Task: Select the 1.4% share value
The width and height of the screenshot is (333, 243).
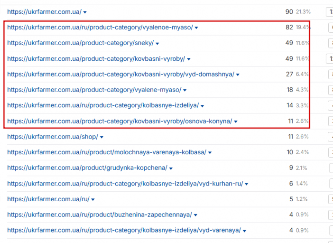Action: [x=302, y=184]
